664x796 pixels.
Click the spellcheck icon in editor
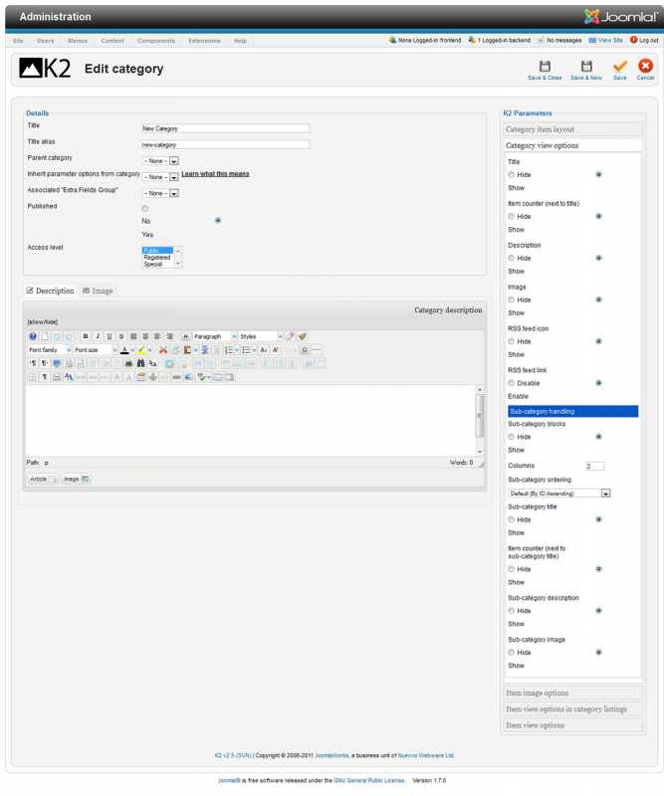pyautogui.click(x=202, y=377)
